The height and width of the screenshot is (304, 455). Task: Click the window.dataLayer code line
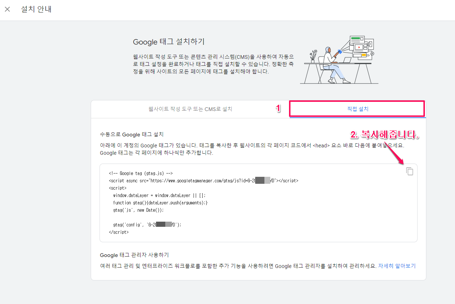point(159,196)
